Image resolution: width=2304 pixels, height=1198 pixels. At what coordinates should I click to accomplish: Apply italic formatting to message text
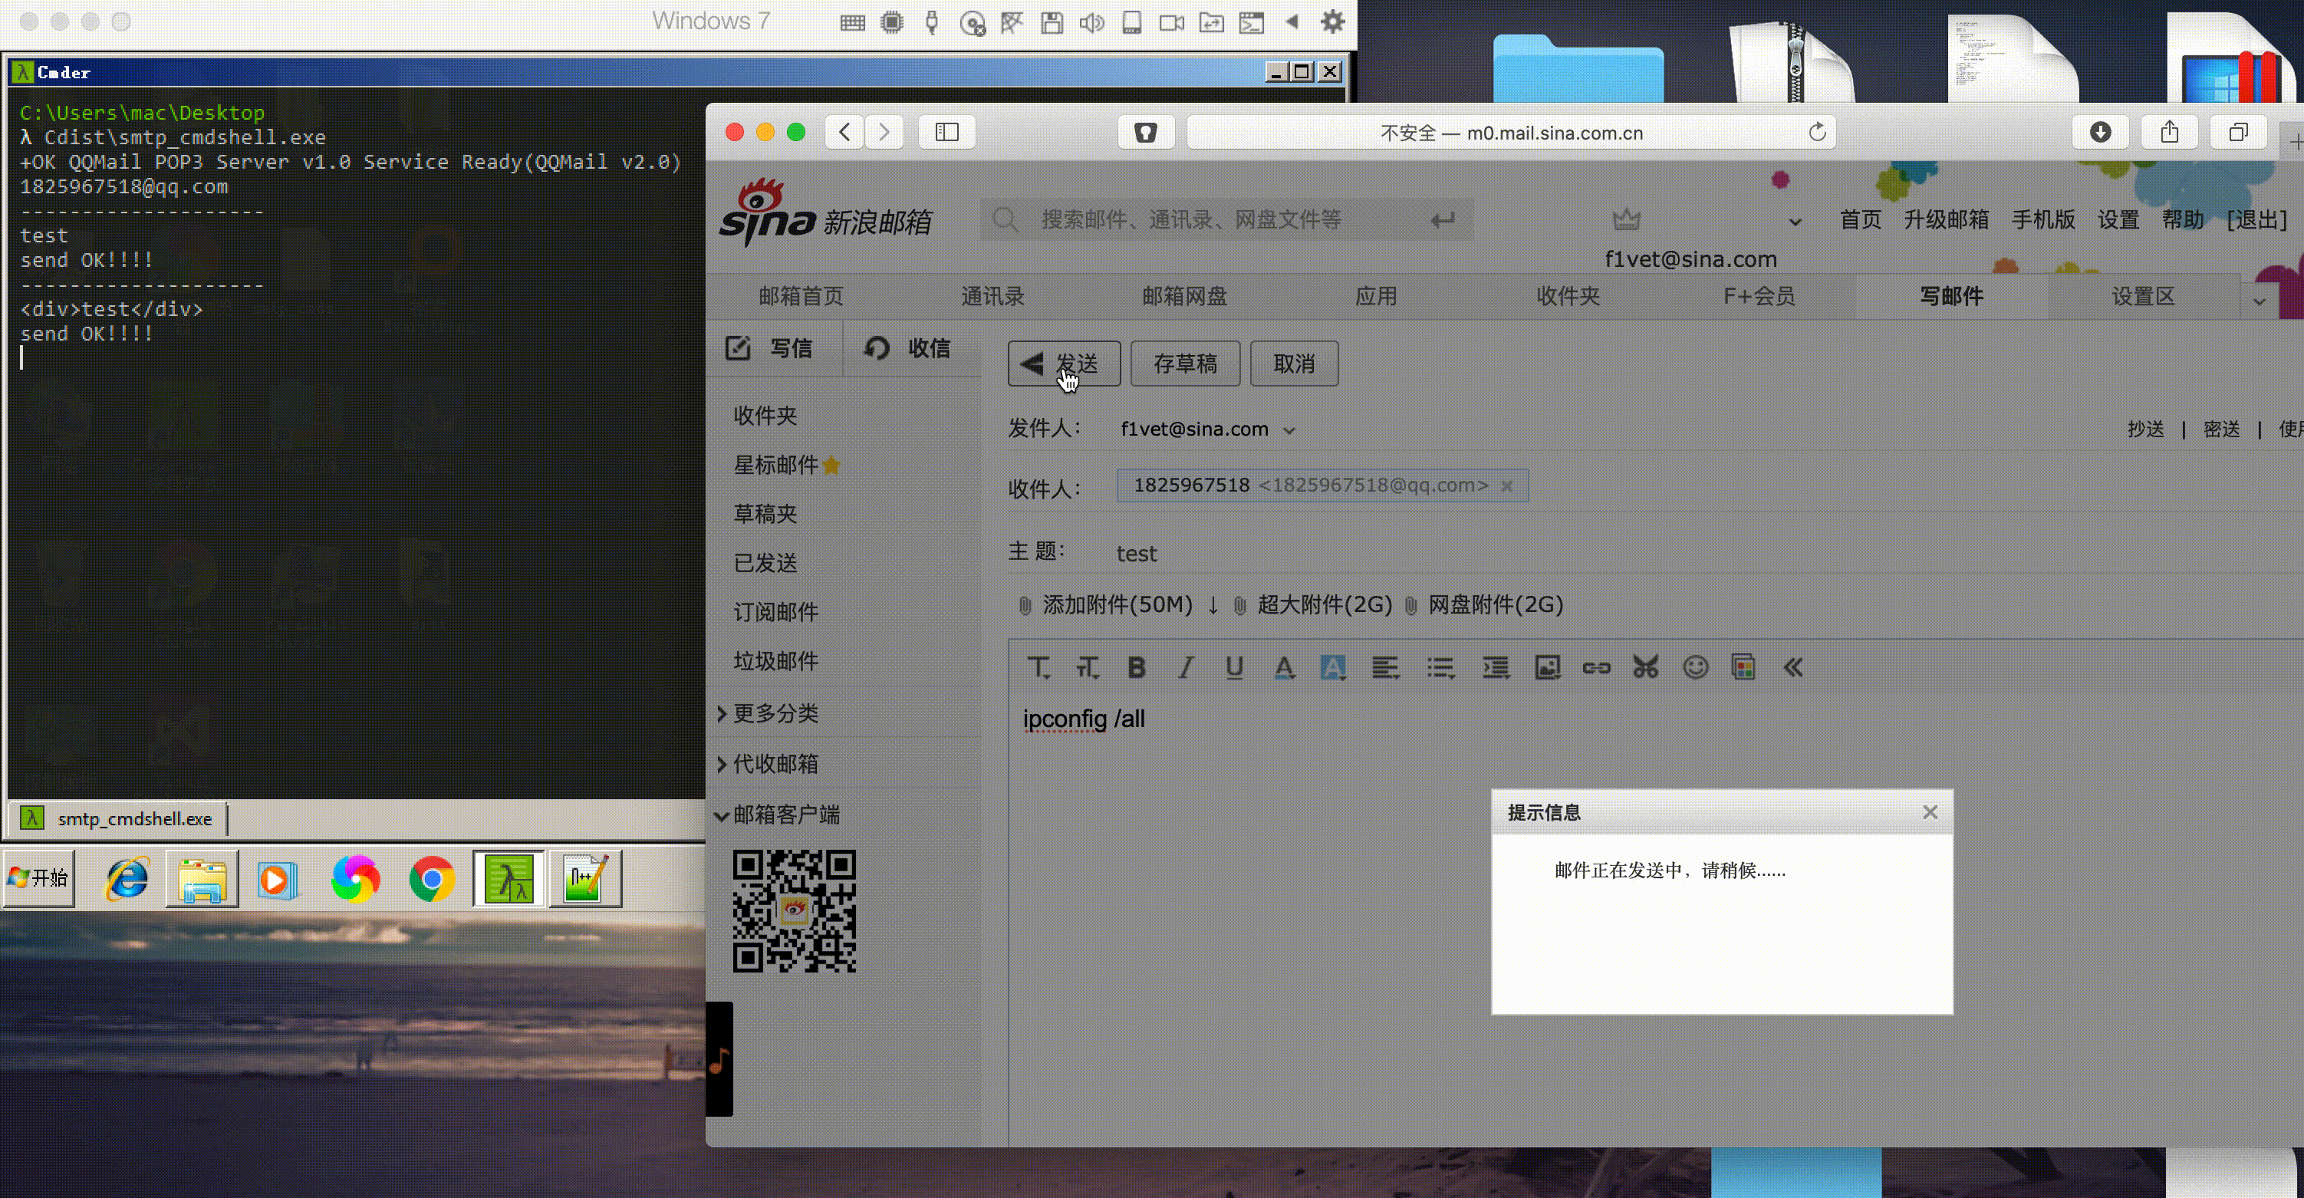pos(1185,667)
